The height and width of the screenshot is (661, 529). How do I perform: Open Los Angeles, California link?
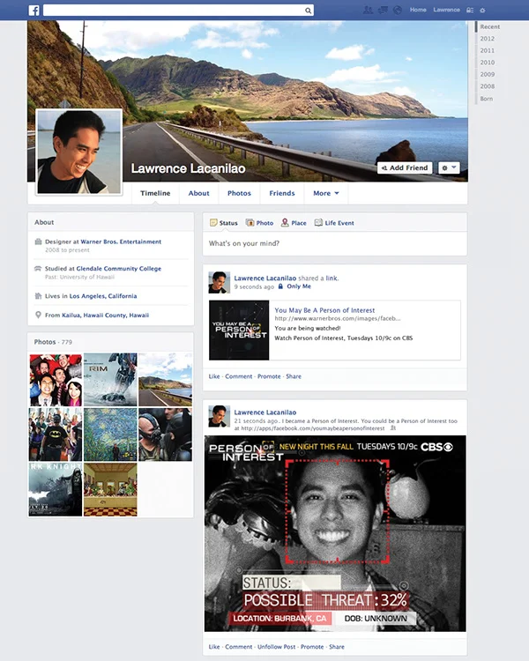pos(103,296)
